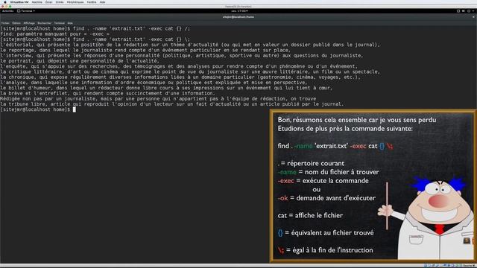Image resolution: width=477 pixels, height=268 pixels.
Task: Click Activités in GNOME top bar
Action: [x=7, y=11]
